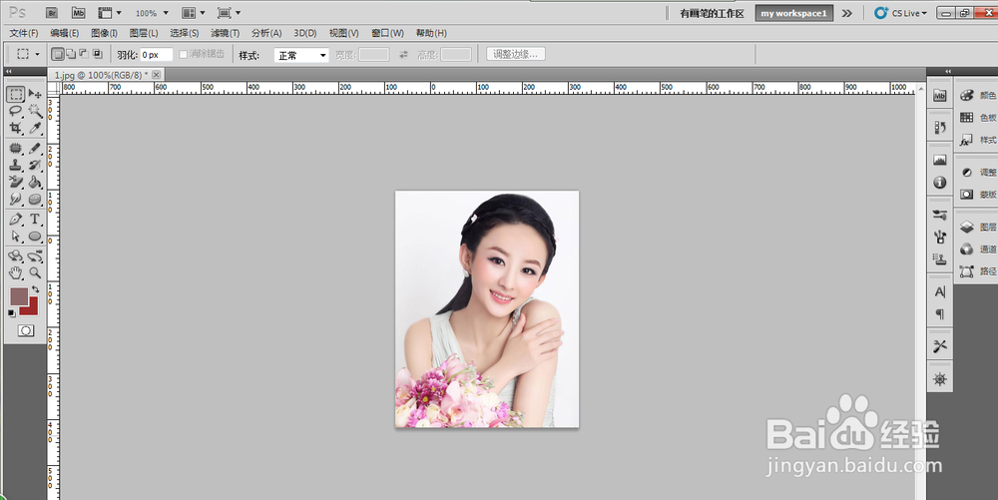This screenshot has height=500, width=998.
Task: Open Character panel icon in dock
Action: click(940, 292)
